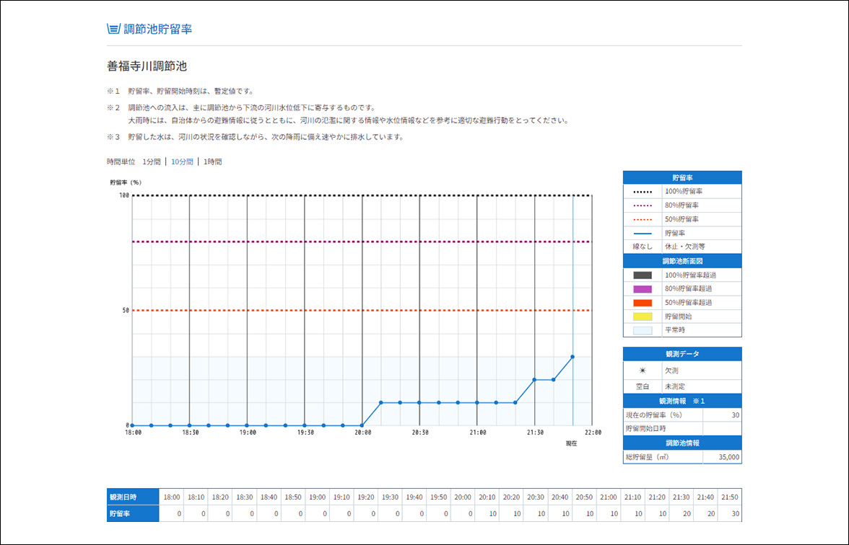
Task: Click the 空白 entry in 観測データ
Action: point(643,386)
